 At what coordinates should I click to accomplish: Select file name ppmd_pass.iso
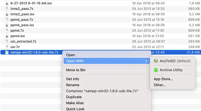(22, 25)
